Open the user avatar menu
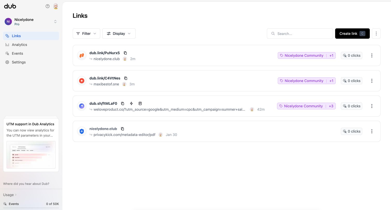This screenshot has width=391, height=210. point(56,6)
